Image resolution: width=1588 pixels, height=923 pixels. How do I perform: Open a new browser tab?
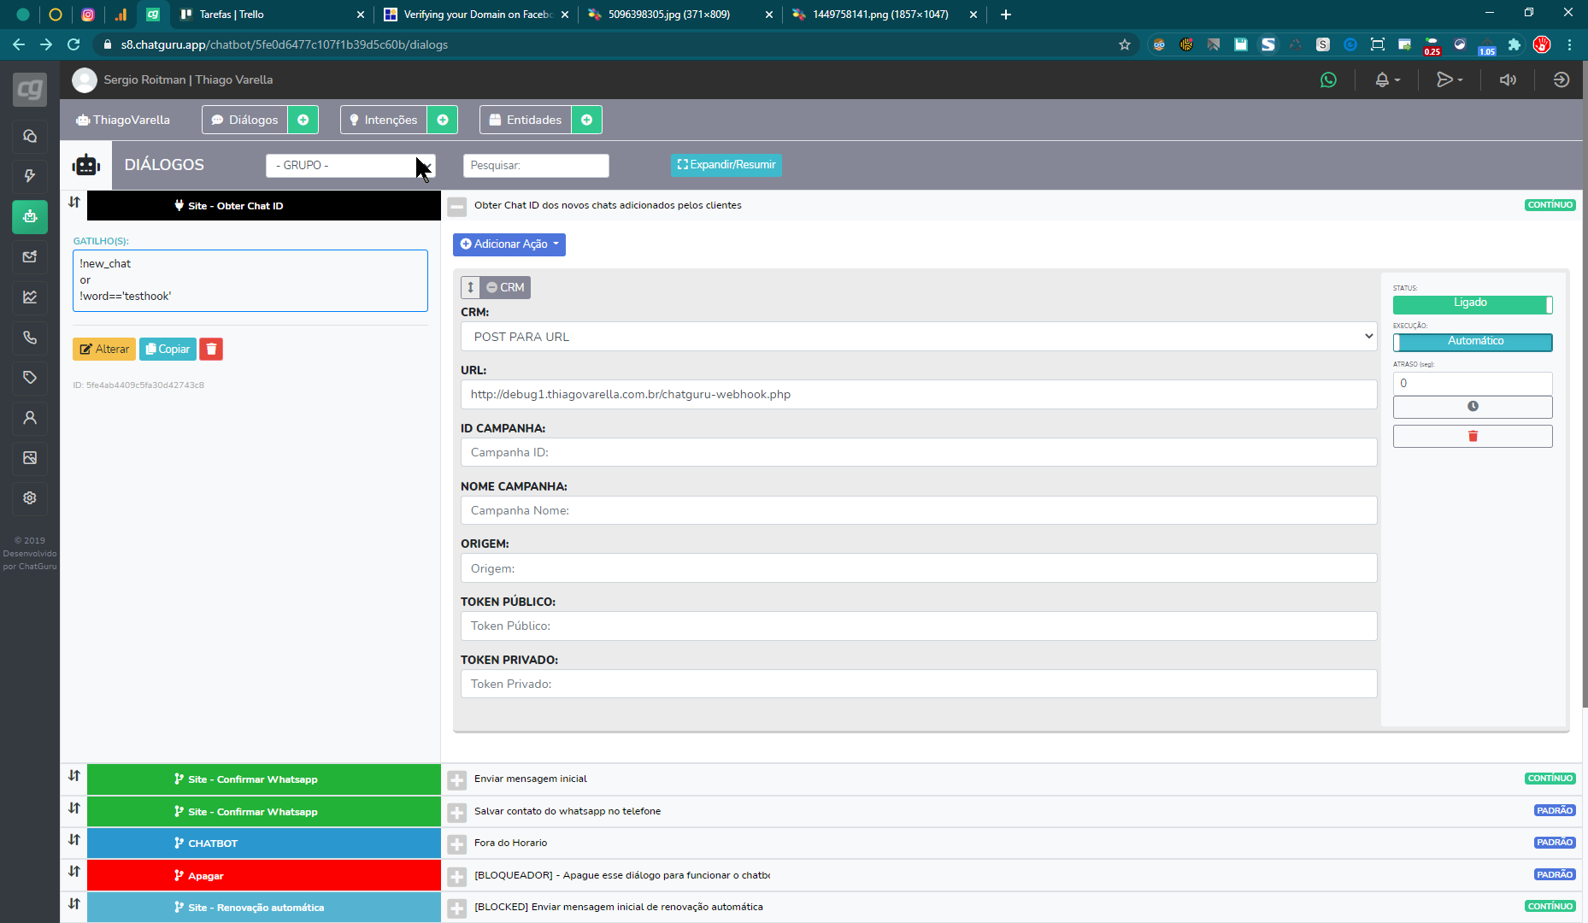pyautogui.click(x=1006, y=15)
